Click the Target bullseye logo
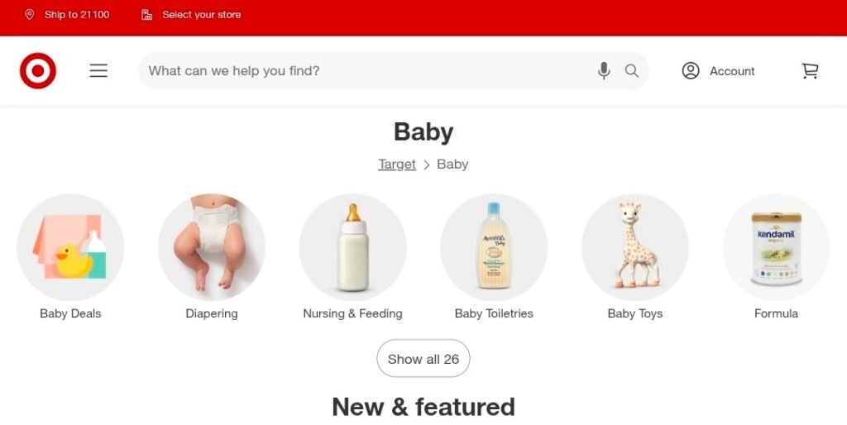Screen dimensions: 847x425 [x=38, y=71]
